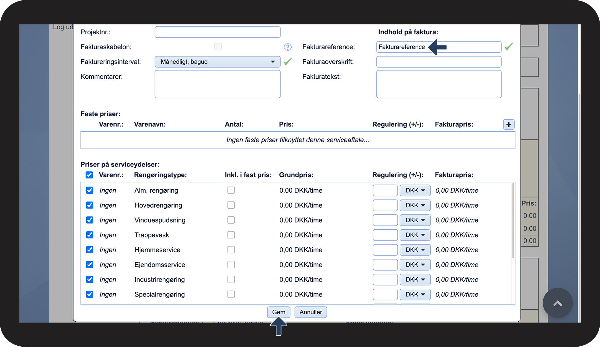Enable Inkl. i fast pris for Alm. rengøring

(x=231, y=190)
